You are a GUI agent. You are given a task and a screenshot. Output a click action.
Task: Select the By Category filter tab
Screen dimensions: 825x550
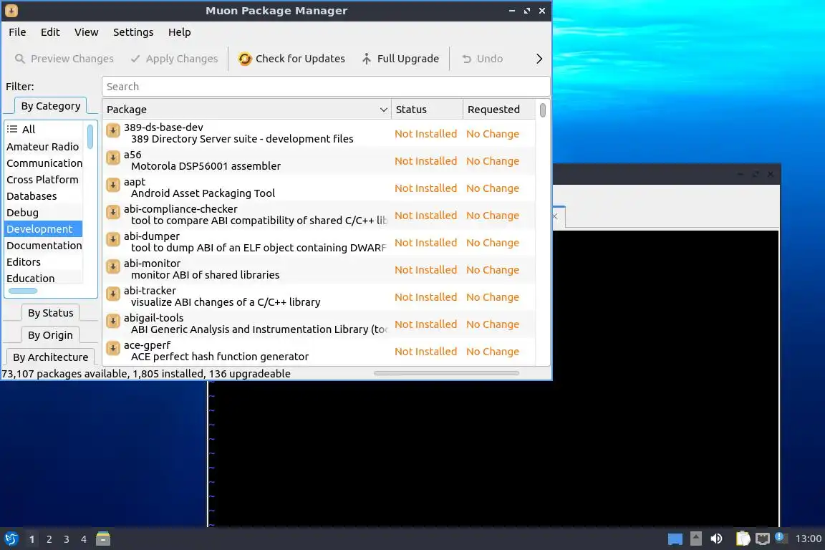click(x=51, y=106)
